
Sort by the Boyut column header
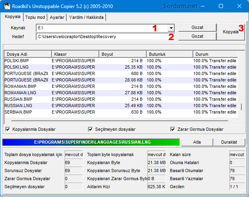122,54
